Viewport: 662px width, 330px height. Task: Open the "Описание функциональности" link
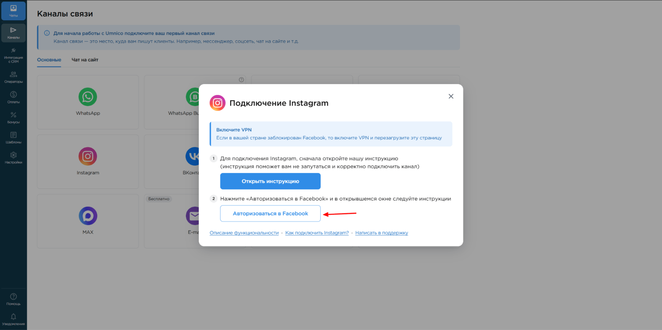click(x=244, y=233)
